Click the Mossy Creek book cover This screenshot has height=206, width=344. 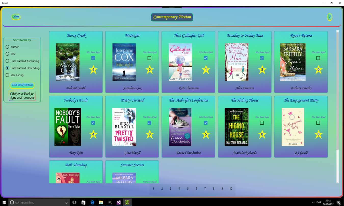pyautogui.click(x=68, y=62)
